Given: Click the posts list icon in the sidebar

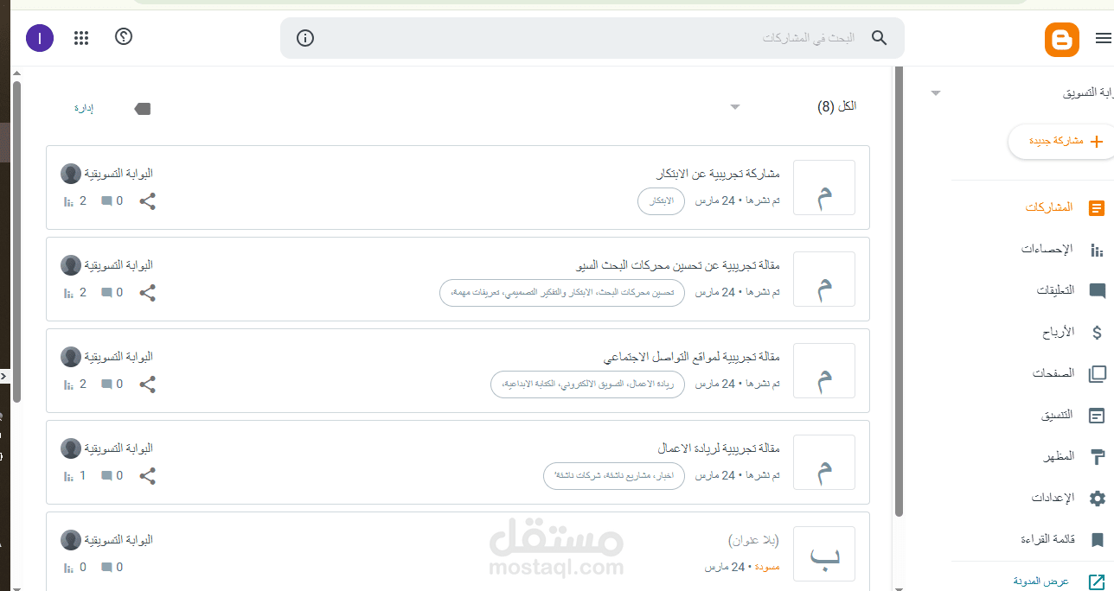Looking at the screenshot, I should point(1097,208).
